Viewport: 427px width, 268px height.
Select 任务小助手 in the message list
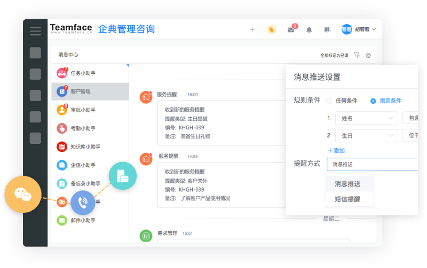[x=90, y=73]
